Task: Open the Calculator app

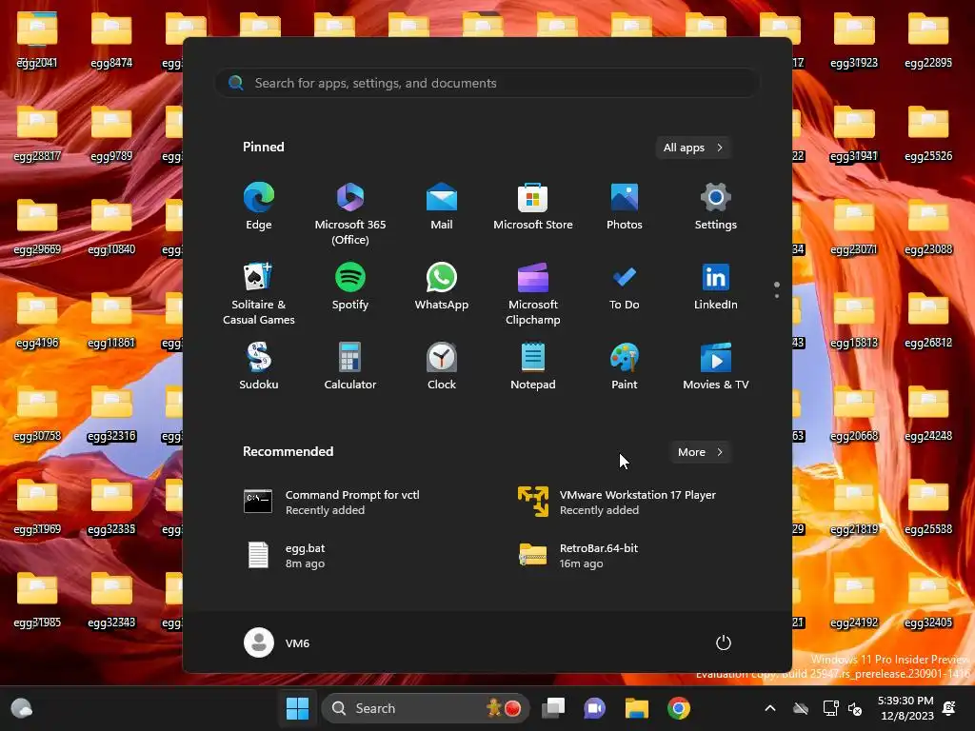Action: pos(350,366)
